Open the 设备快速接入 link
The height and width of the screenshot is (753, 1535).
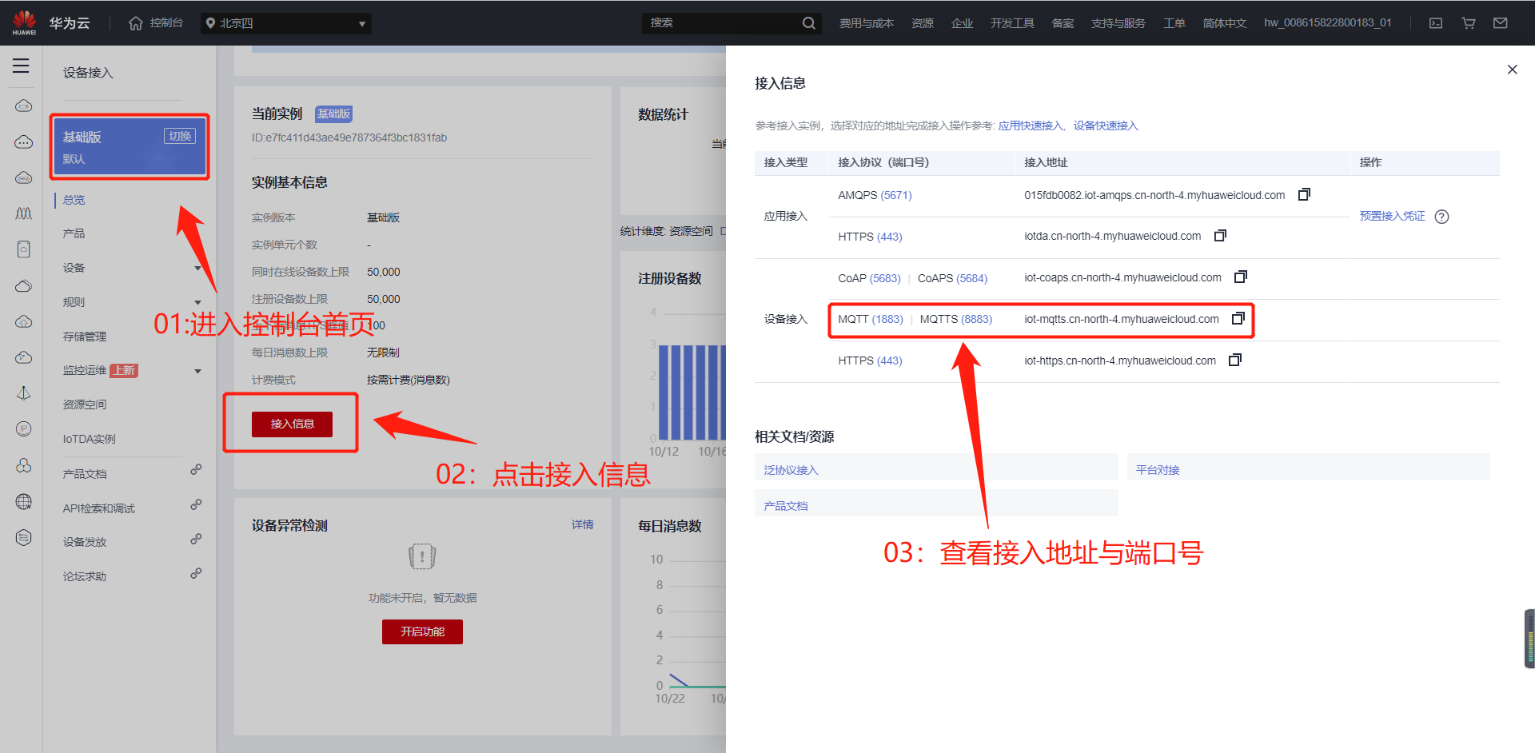click(x=1106, y=125)
